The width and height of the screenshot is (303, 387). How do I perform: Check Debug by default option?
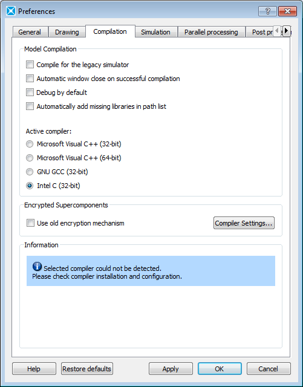30,93
